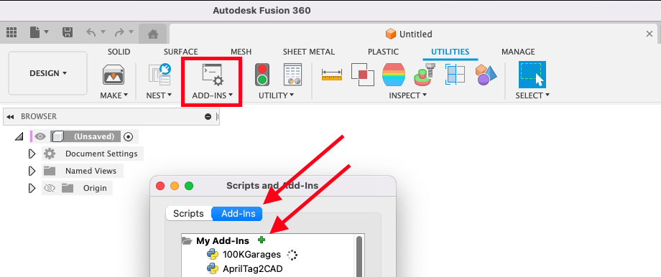This screenshot has height=277, width=661.
Task: Click the Nest tool icon
Action: click(160, 75)
